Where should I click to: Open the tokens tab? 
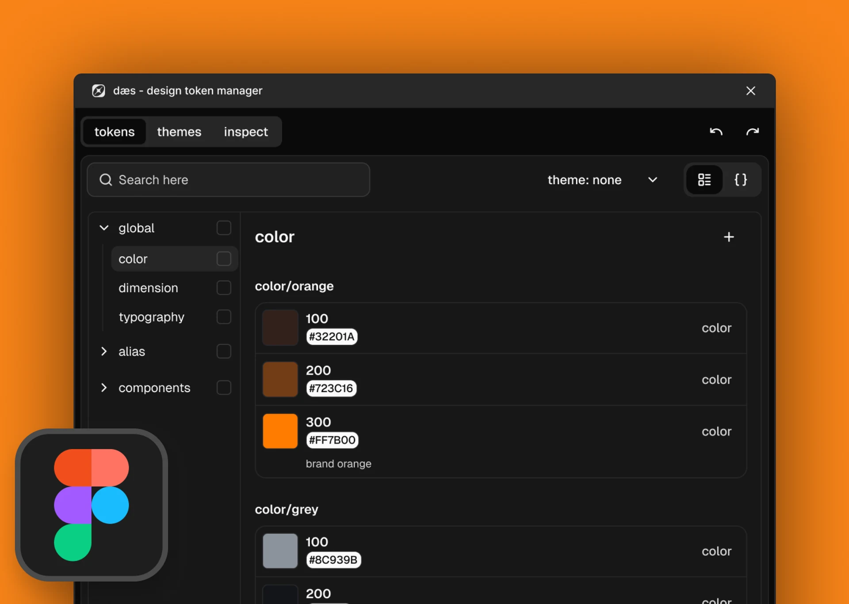(115, 132)
